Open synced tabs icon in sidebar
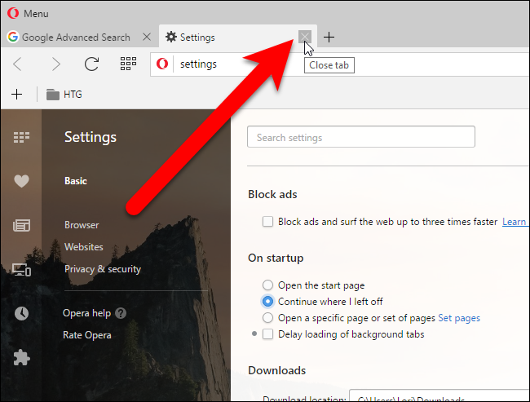Screen dimensions: 530x402 21,269
